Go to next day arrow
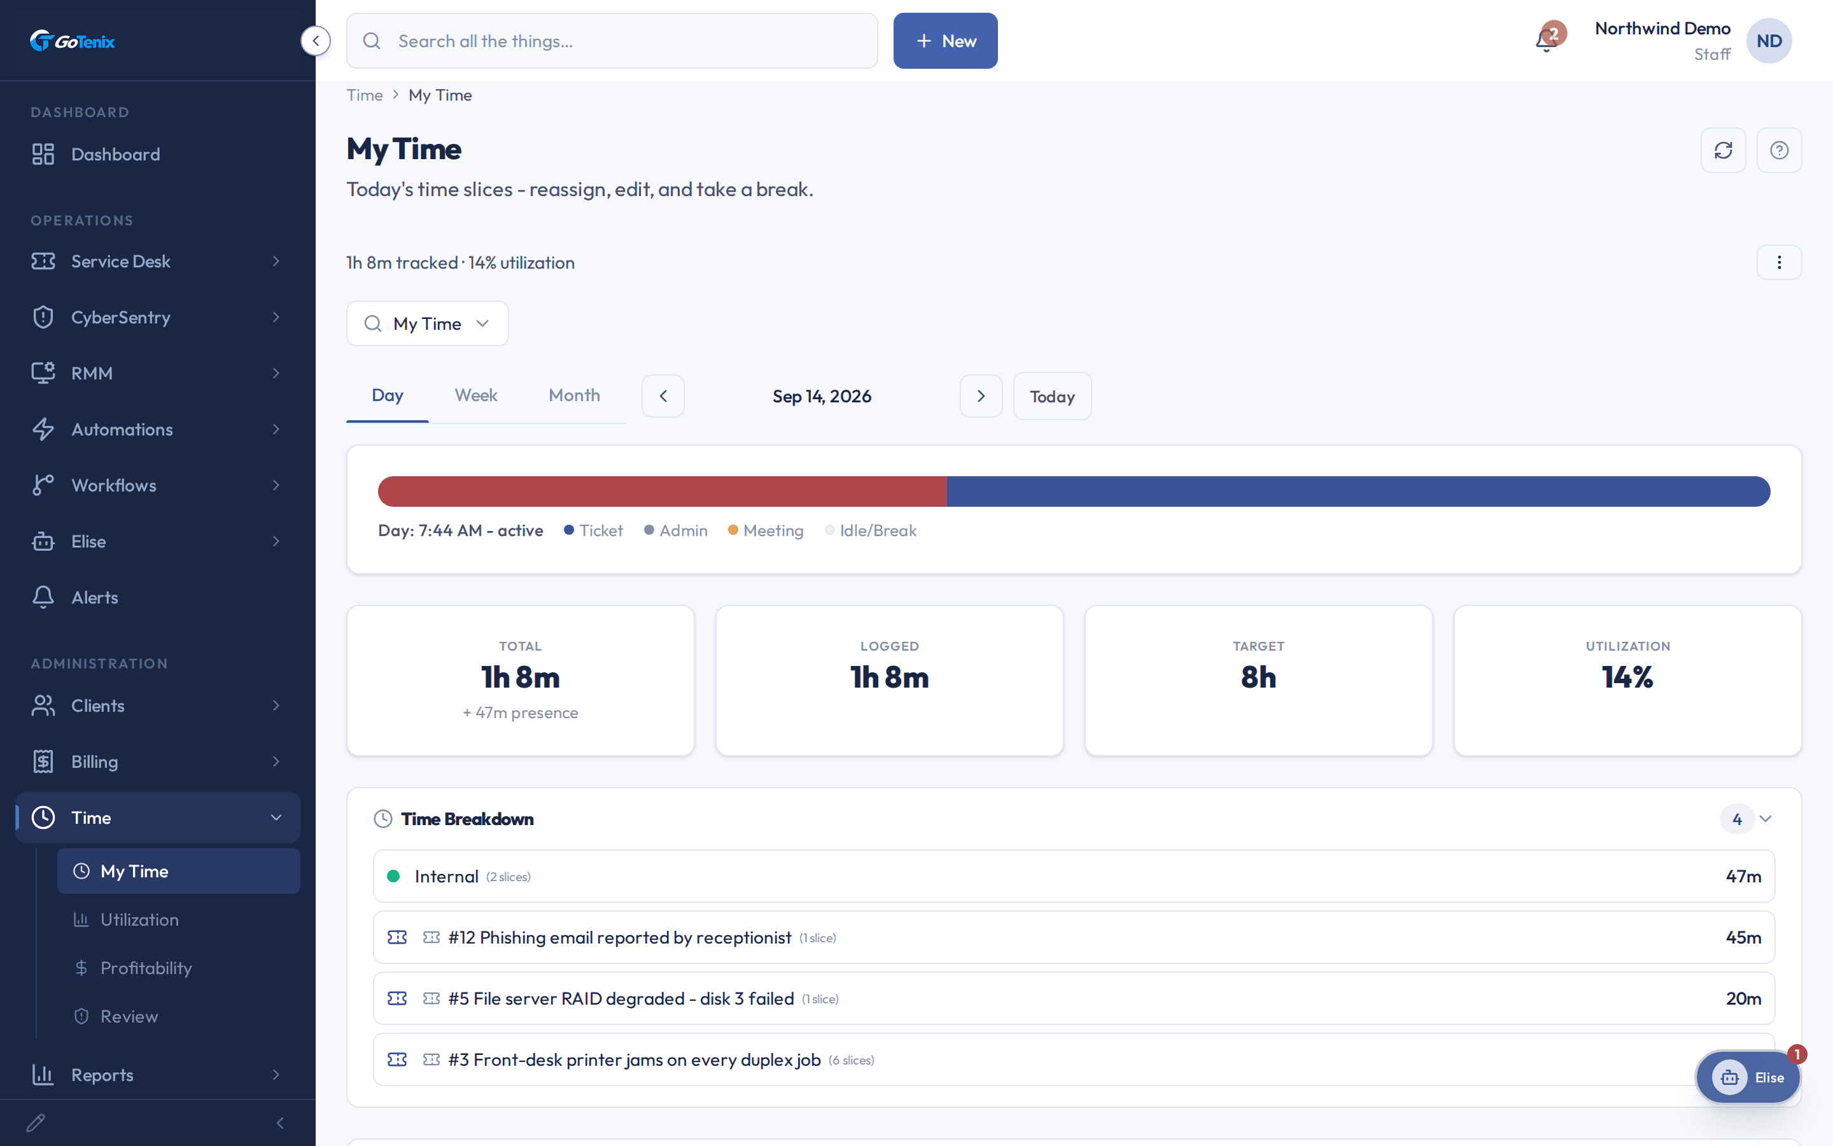Viewport: 1833px width, 1146px height. click(981, 395)
